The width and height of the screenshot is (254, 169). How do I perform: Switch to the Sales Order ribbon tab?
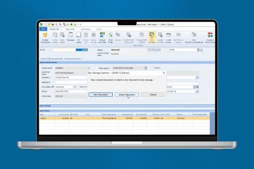pos(70,29)
